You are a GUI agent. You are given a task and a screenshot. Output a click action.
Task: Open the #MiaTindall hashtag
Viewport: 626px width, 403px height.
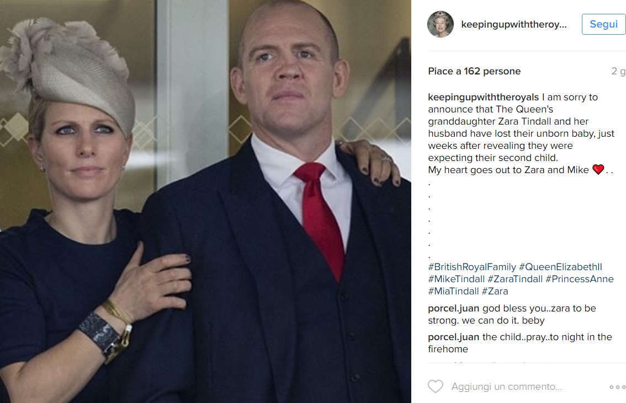454,292
